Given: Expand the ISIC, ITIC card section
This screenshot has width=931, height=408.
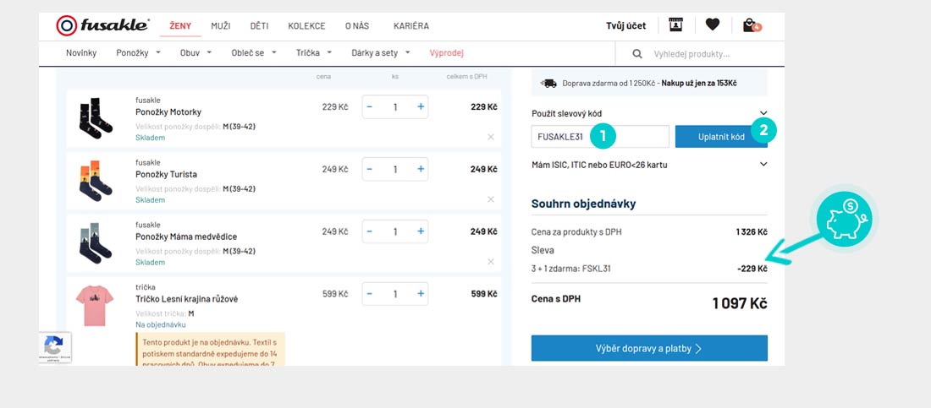Looking at the screenshot, I should click(x=763, y=165).
